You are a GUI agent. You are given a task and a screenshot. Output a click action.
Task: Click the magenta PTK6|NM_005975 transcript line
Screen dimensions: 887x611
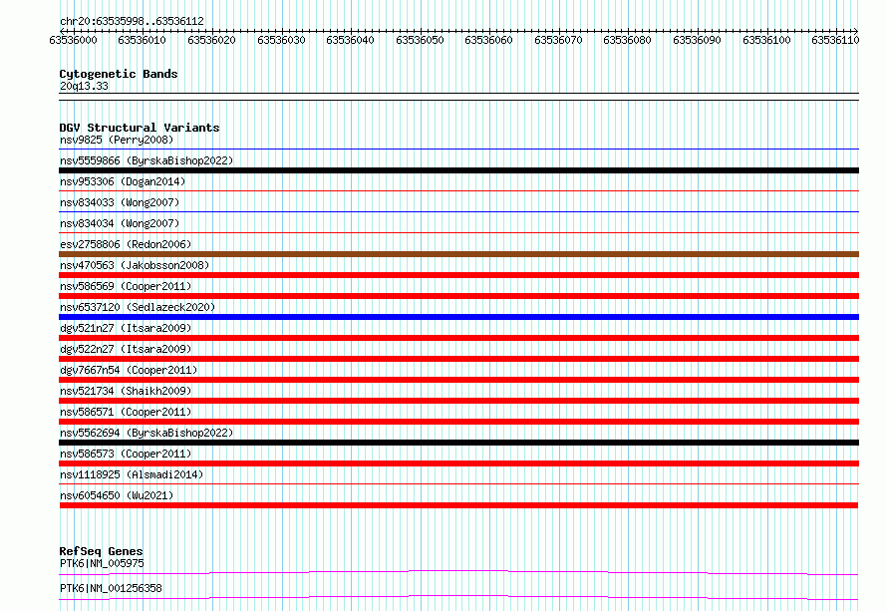click(458, 572)
